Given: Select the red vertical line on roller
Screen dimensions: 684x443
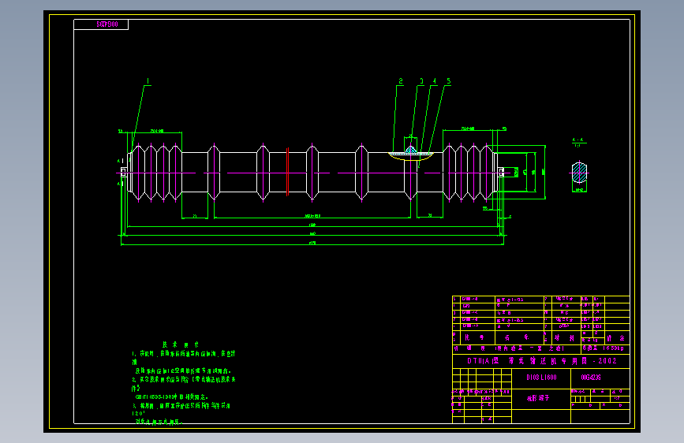Looking at the screenshot, I should (287, 172).
